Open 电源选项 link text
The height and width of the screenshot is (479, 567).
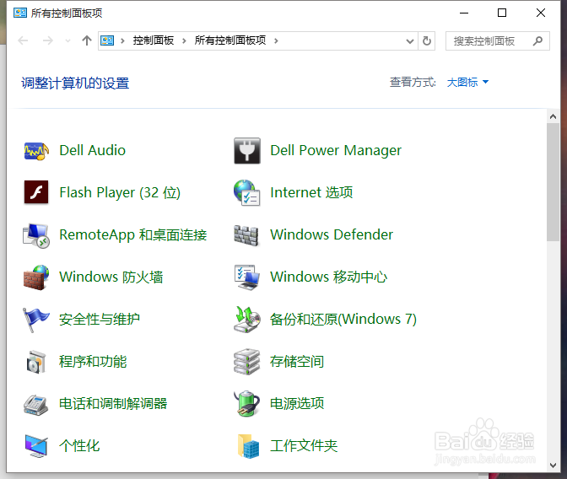pos(297,403)
